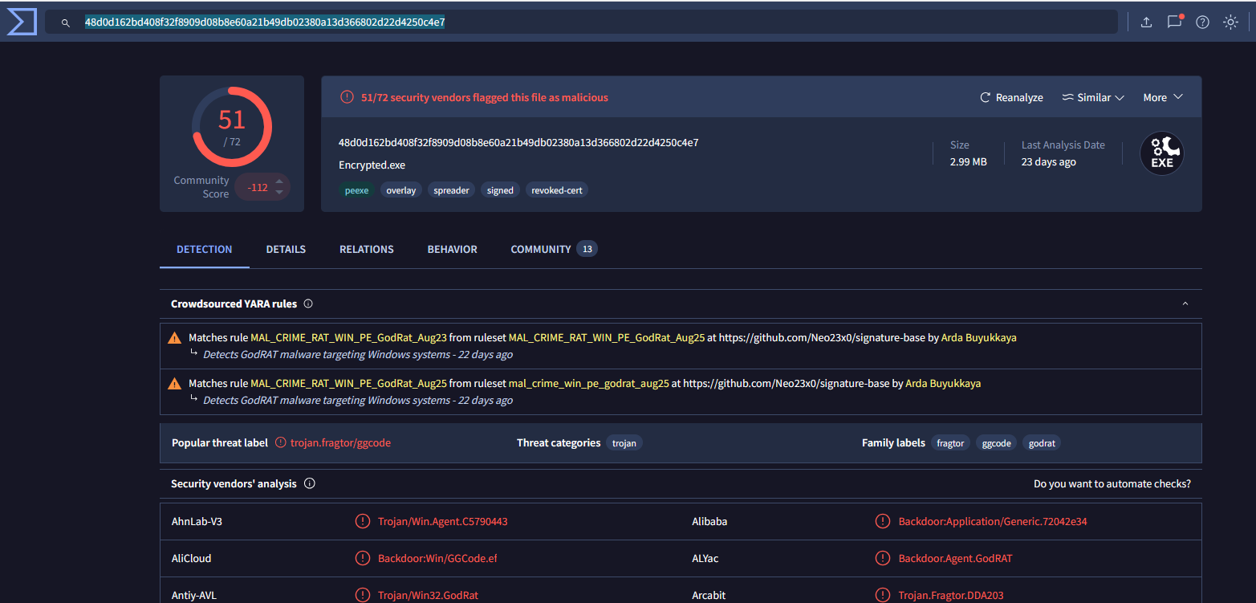Select the trojan threat category tag
This screenshot has width=1256, height=603.
(x=624, y=442)
